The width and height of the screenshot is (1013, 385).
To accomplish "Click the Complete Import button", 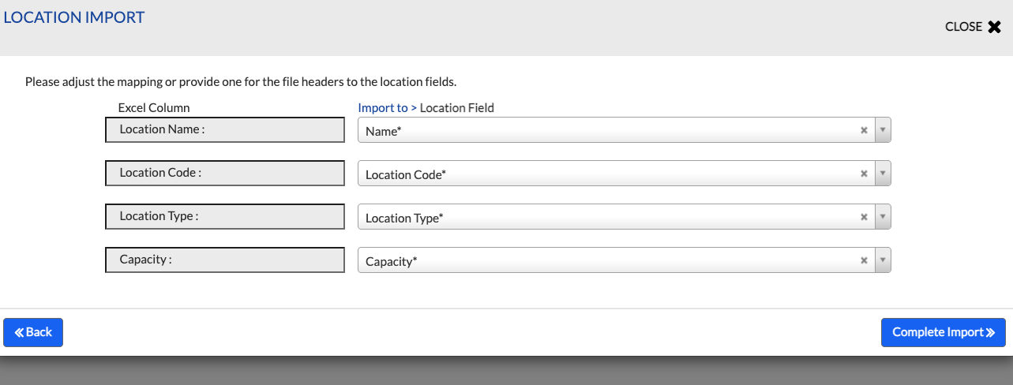I will (x=943, y=333).
